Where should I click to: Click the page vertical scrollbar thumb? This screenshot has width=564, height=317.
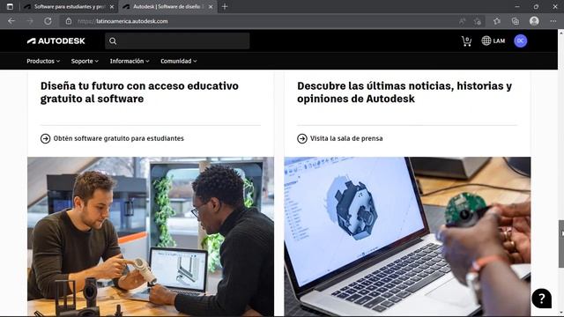click(x=560, y=244)
